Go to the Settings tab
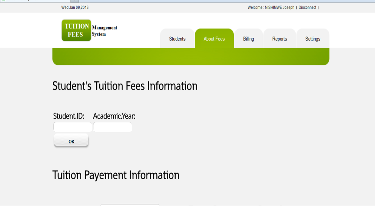The image size is (375, 206). (313, 38)
